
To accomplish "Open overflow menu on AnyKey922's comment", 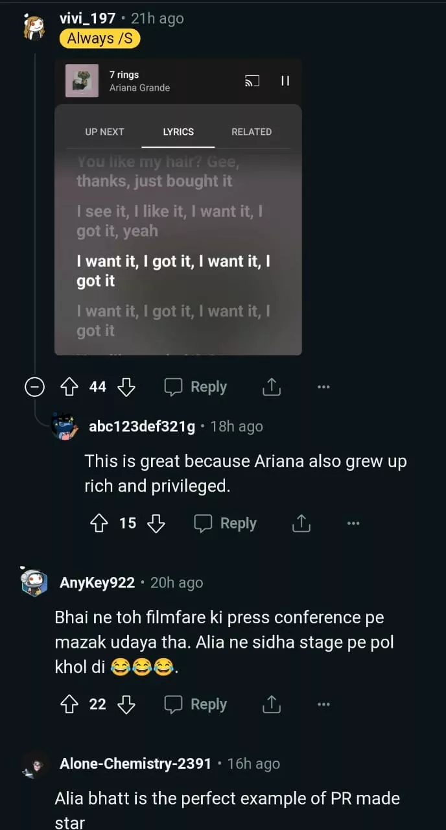I will (x=323, y=704).
